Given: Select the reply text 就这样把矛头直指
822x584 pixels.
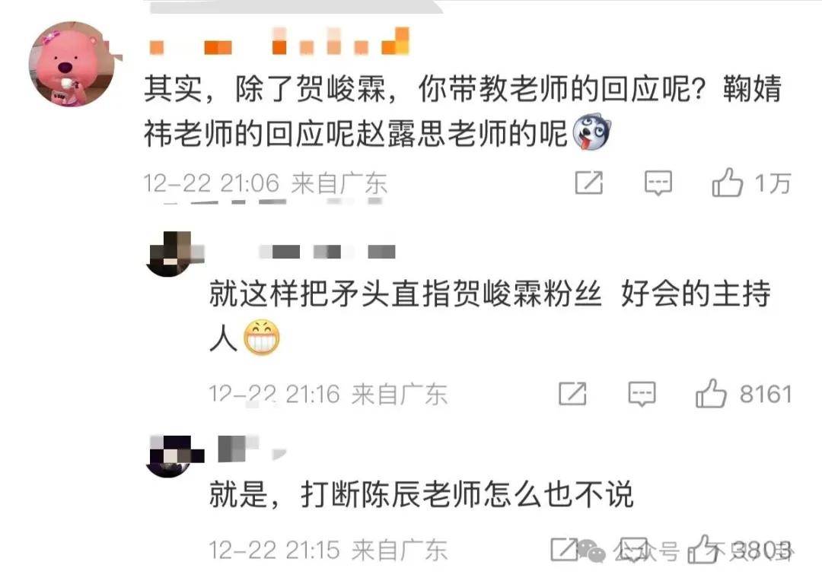Looking at the screenshot, I should coord(490,316).
